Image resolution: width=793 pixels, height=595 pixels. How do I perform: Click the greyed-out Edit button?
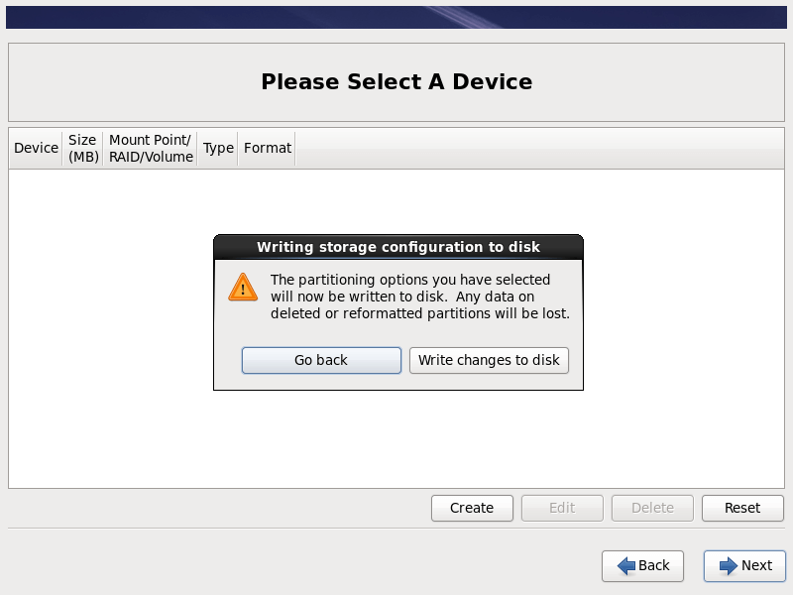point(562,508)
